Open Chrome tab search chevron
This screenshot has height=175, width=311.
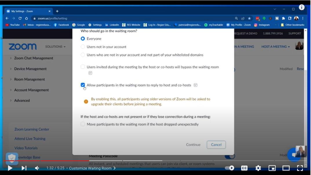tap(275, 9)
